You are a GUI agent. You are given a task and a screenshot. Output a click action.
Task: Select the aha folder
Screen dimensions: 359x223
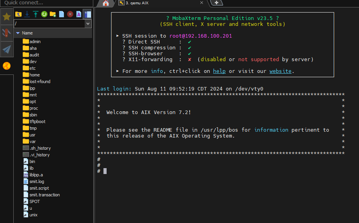[30, 48]
